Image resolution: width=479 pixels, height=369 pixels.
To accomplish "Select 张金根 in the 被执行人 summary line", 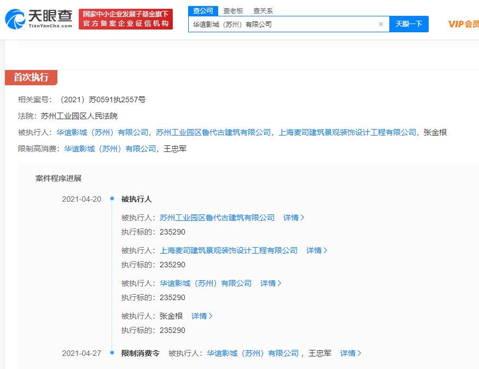I will [x=435, y=133].
